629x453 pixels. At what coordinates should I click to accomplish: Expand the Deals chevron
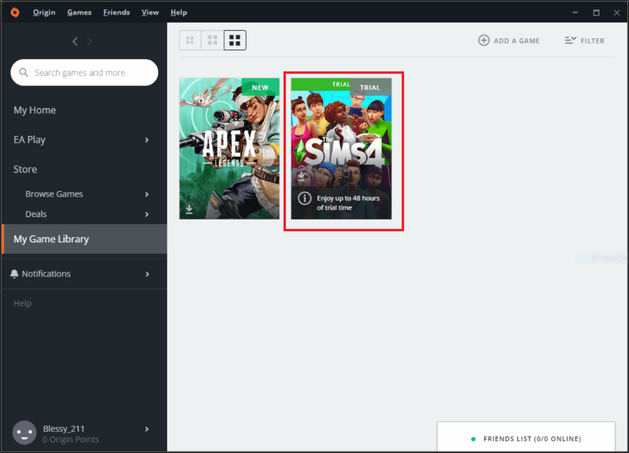(x=147, y=214)
